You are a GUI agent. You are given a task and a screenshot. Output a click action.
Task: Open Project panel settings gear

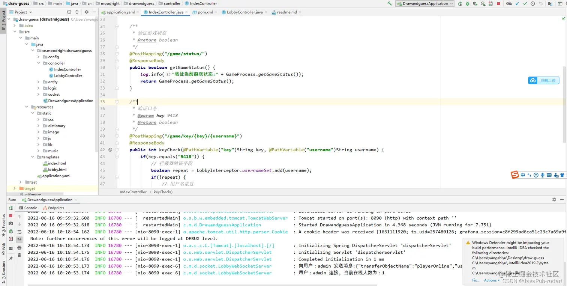tap(87, 12)
